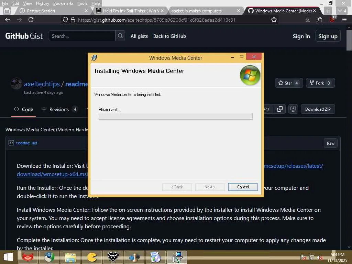Image resolution: width=352 pixels, height=264 pixels.
Task: Close the socket.io makes computers tab
Action: point(239,11)
